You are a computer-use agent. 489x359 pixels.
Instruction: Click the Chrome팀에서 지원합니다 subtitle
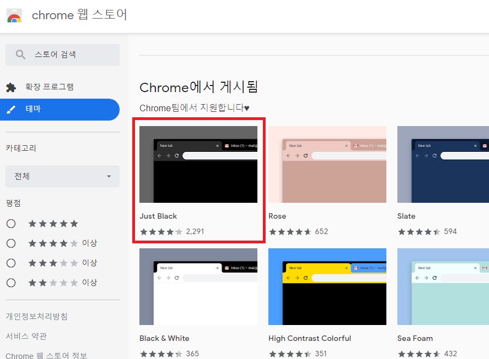tap(194, 108)
